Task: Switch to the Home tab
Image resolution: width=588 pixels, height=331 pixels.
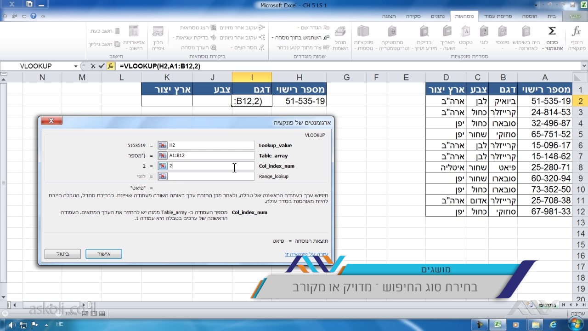Action: tap(552, 16)
